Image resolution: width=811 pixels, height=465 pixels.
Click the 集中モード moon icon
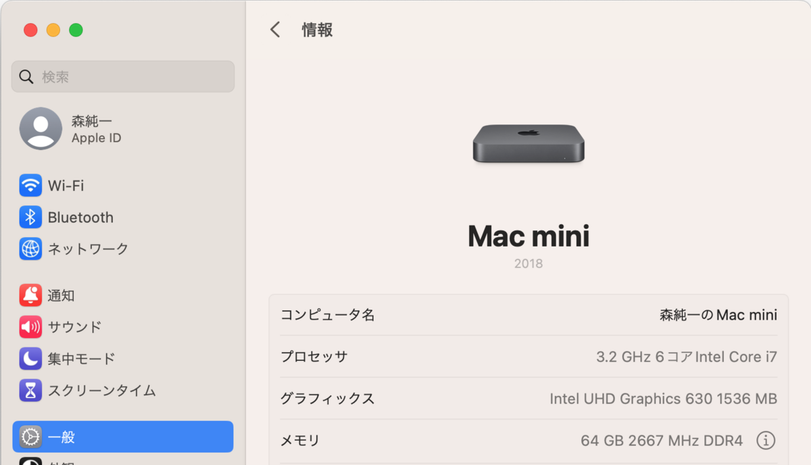[30, 359]
